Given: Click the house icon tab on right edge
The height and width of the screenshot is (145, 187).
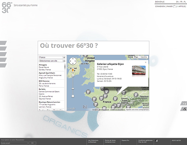Looking at the screenshot, I should pos(184,103).
